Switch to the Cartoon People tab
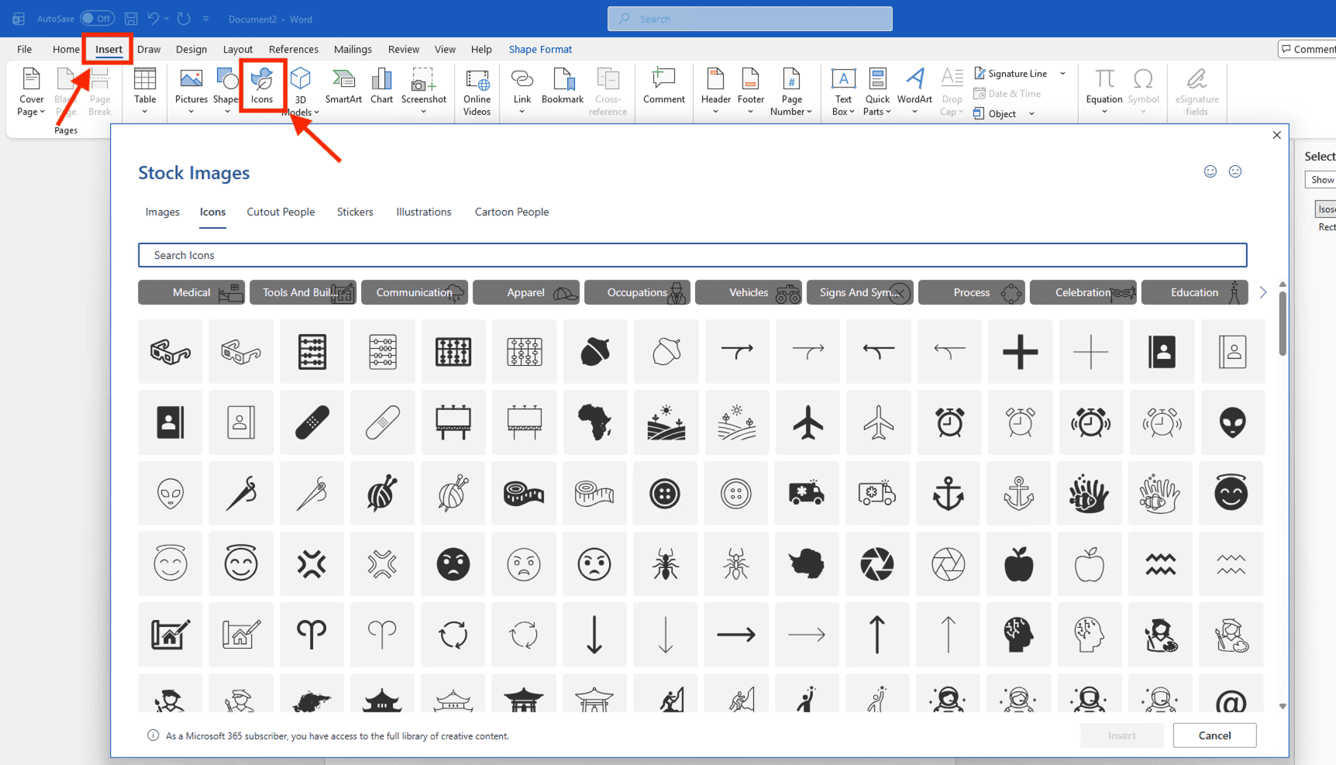This screenshot has width=1336, height=765. coord(511,212)
